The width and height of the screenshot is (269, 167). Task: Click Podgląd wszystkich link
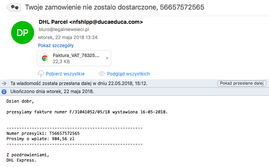(128, 74)
